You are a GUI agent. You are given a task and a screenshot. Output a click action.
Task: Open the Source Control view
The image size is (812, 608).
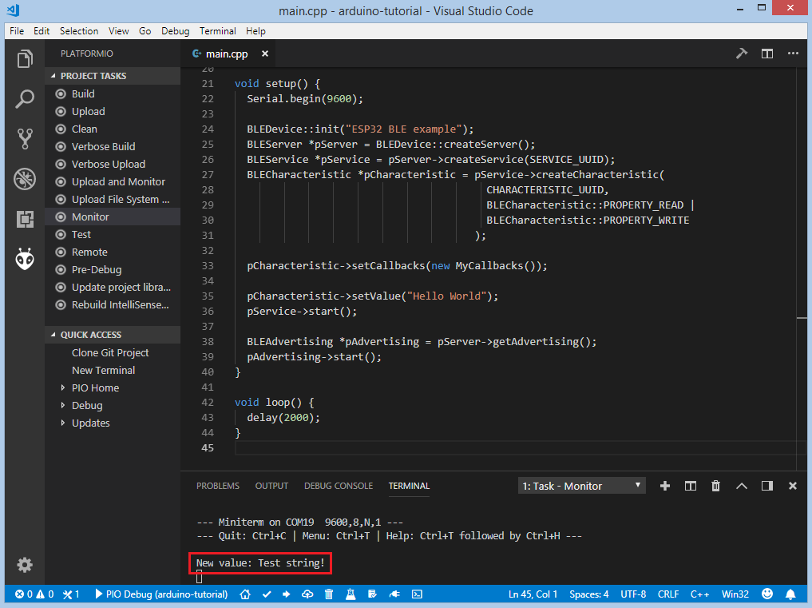[25, 139]
